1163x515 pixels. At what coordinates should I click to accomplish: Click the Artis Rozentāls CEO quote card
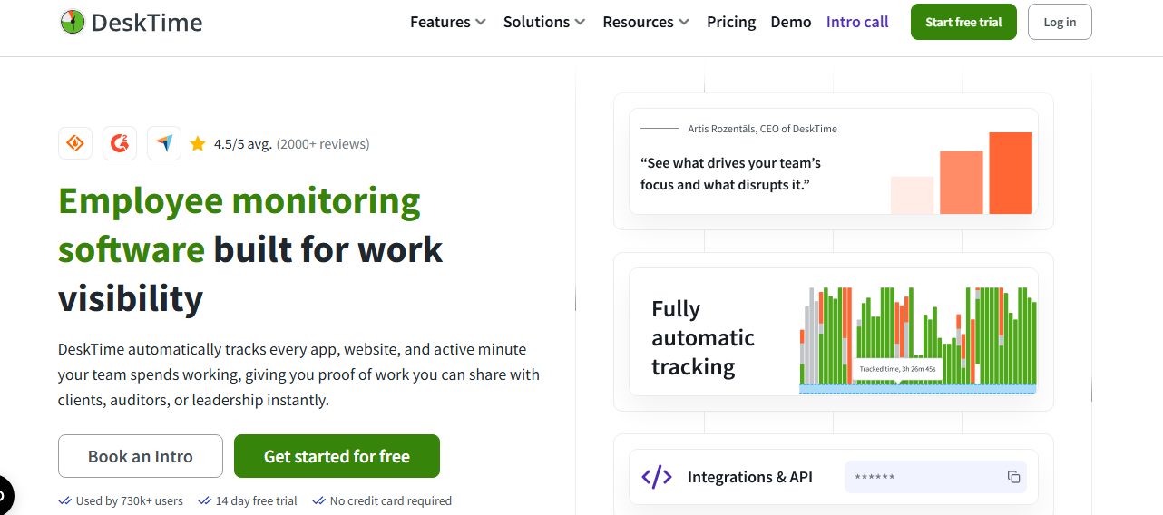click(834, 161)
